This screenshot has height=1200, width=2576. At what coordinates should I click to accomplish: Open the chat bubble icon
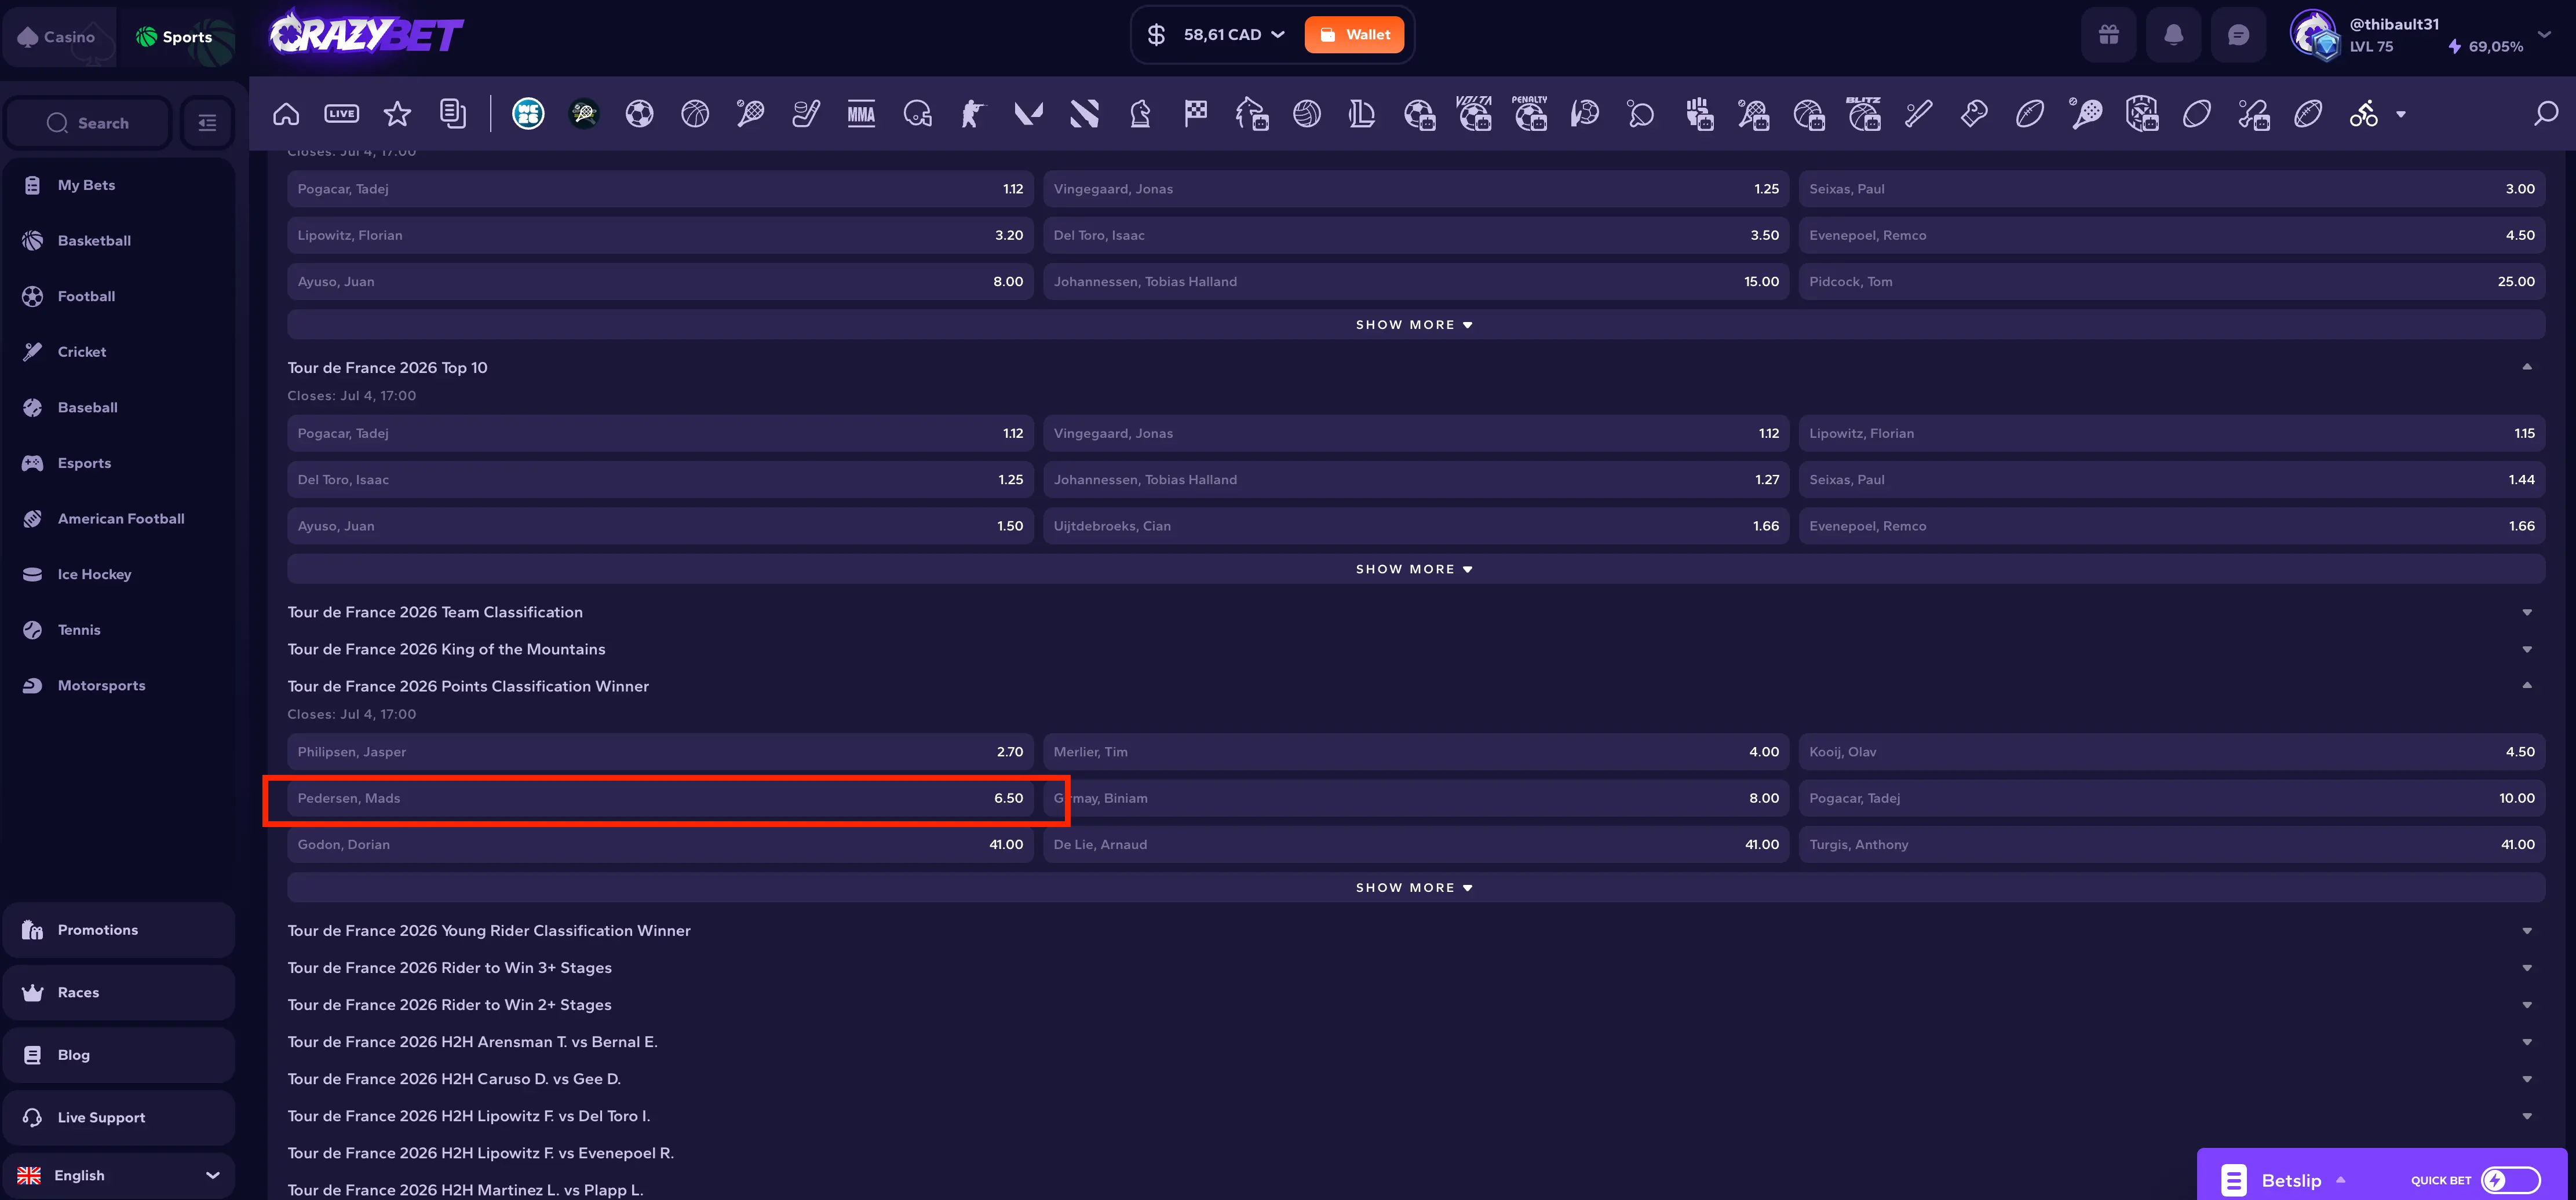2238,35
